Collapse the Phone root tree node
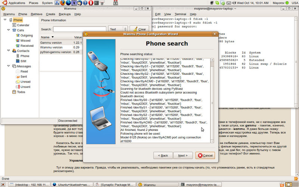Viewport: 299px width, 187px height. [5, 20]
